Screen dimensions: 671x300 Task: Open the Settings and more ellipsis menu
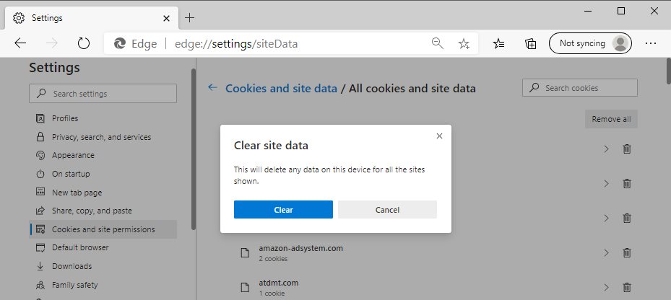[x=651, y=43]
